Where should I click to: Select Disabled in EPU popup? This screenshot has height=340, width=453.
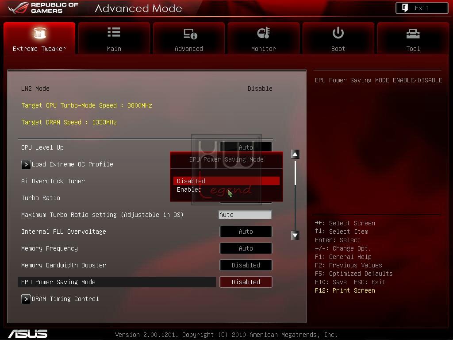[226, 181]
